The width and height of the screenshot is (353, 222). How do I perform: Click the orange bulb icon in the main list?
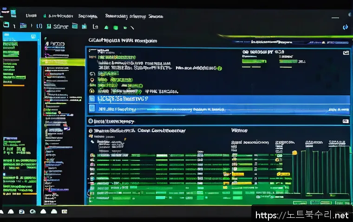[92, 80]
